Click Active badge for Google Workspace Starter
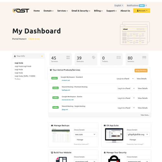162x162 pixels. coord(55,98)
